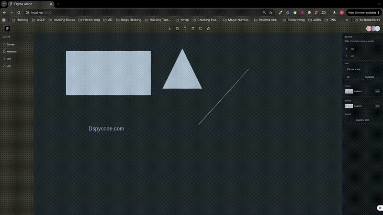Open the Magic Numbers bookmark folder

coord(237,20)
